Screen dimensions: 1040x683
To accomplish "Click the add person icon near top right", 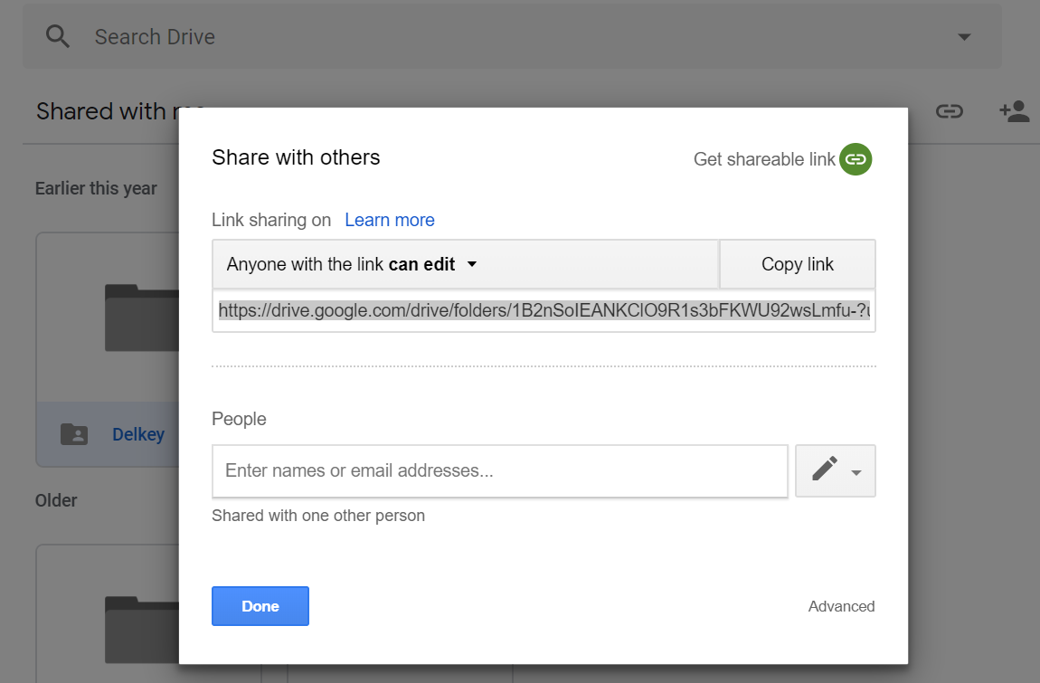I will [x=1014, y=110].
